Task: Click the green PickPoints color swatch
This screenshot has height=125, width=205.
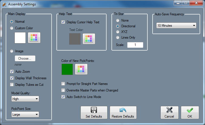Action: tap(67, 69)
